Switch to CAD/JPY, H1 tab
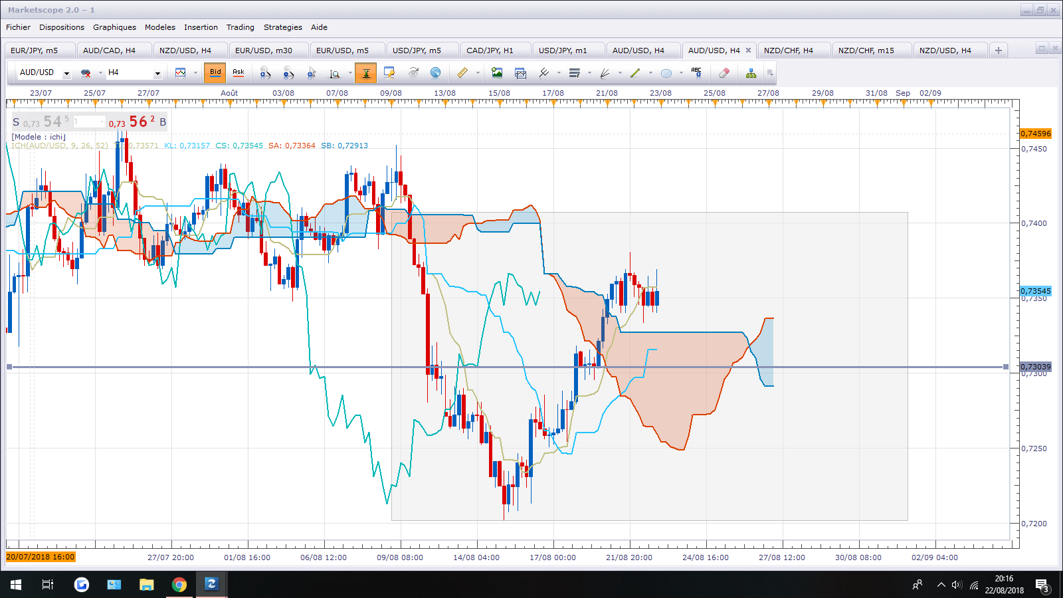This screenshot has height=598, width=1063. coord(495,50)
